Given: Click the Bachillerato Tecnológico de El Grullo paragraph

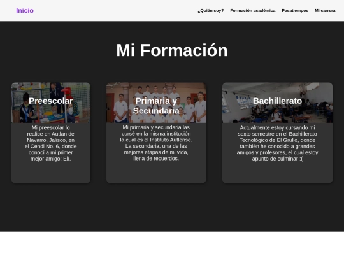Looking at the screenshot, I should [x=277, y=143].
